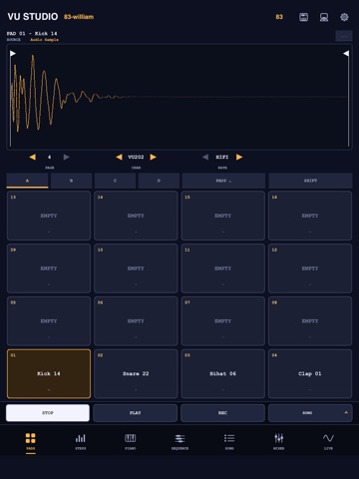Select pad bank B
Screen dimensions: 359x479
[71, 181]
